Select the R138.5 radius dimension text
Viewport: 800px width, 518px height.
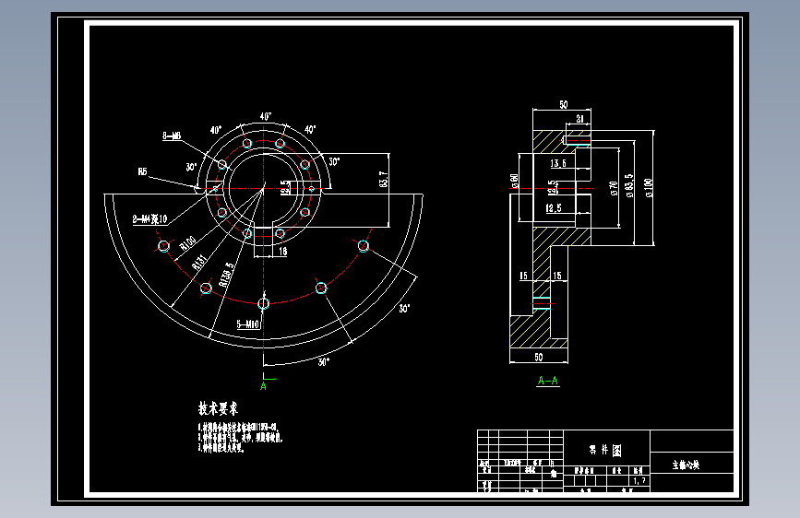226,275
